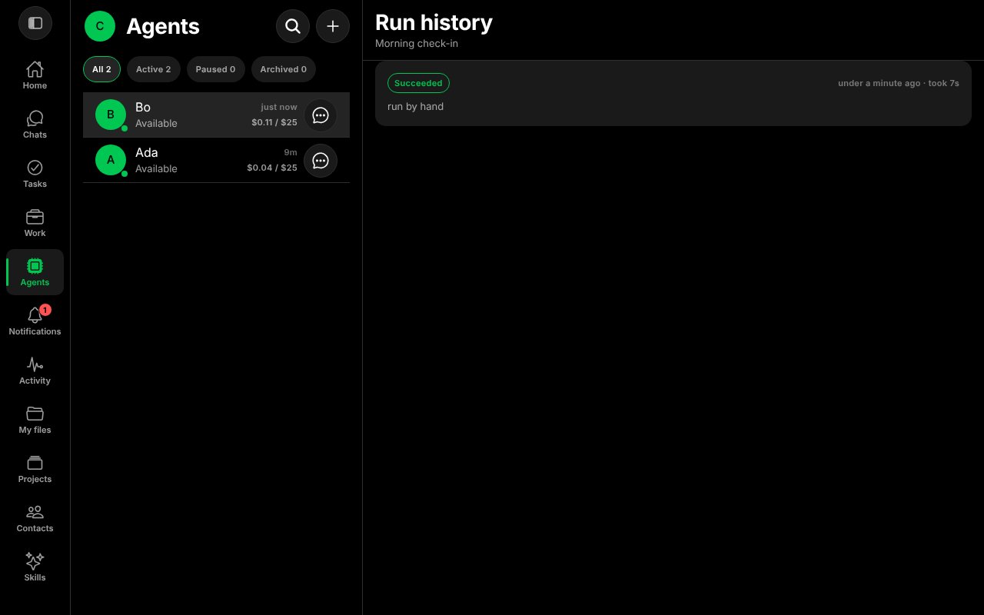Screen dimensions: 984x615
Task: Filter by Paused 0 agents
Action: pos(216,69)
